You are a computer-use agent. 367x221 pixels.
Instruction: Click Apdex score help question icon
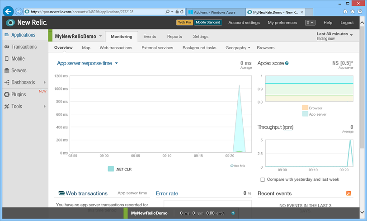click(x=287, y=63)
